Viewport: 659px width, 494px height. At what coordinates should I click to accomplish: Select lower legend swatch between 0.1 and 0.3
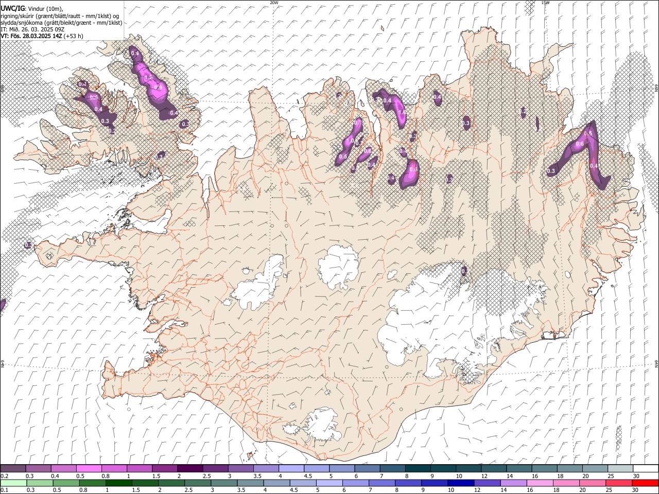tap(13, 483)
